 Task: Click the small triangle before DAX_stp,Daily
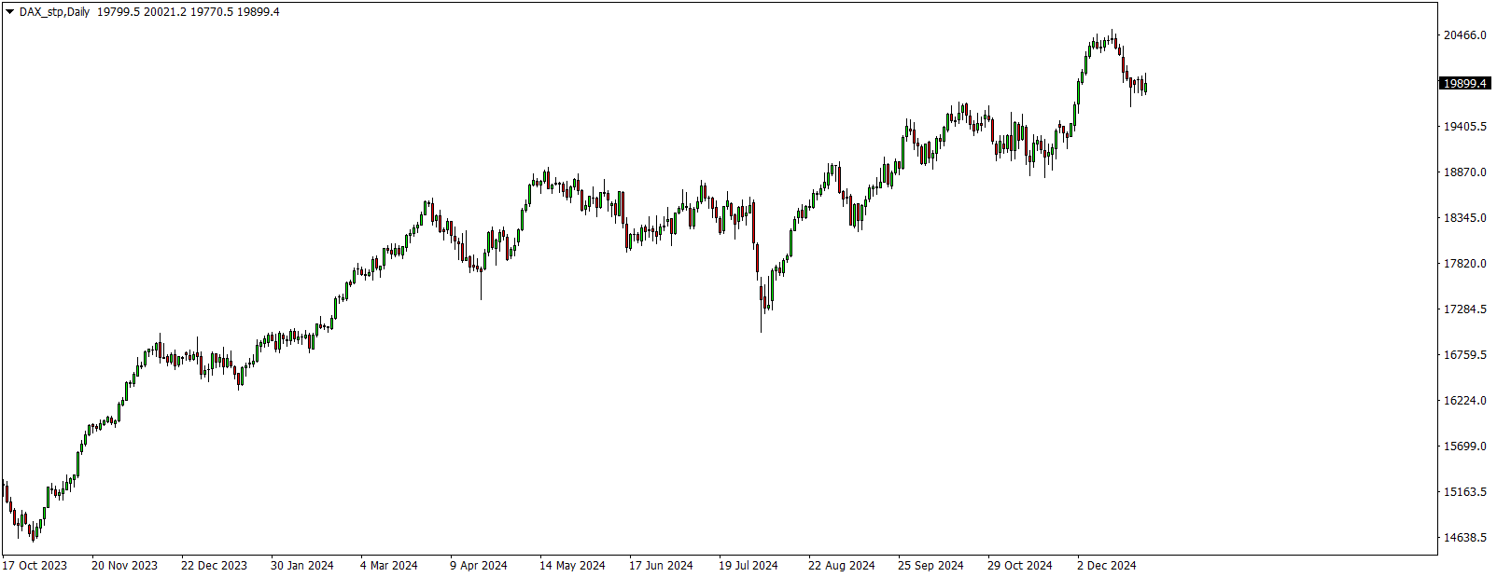[x=10, y=12]
